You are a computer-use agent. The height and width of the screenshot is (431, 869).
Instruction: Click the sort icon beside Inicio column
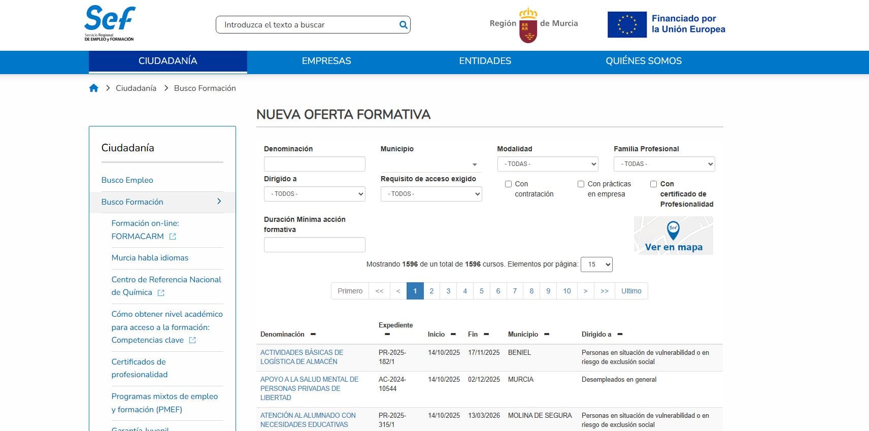[x=453, y=334]
